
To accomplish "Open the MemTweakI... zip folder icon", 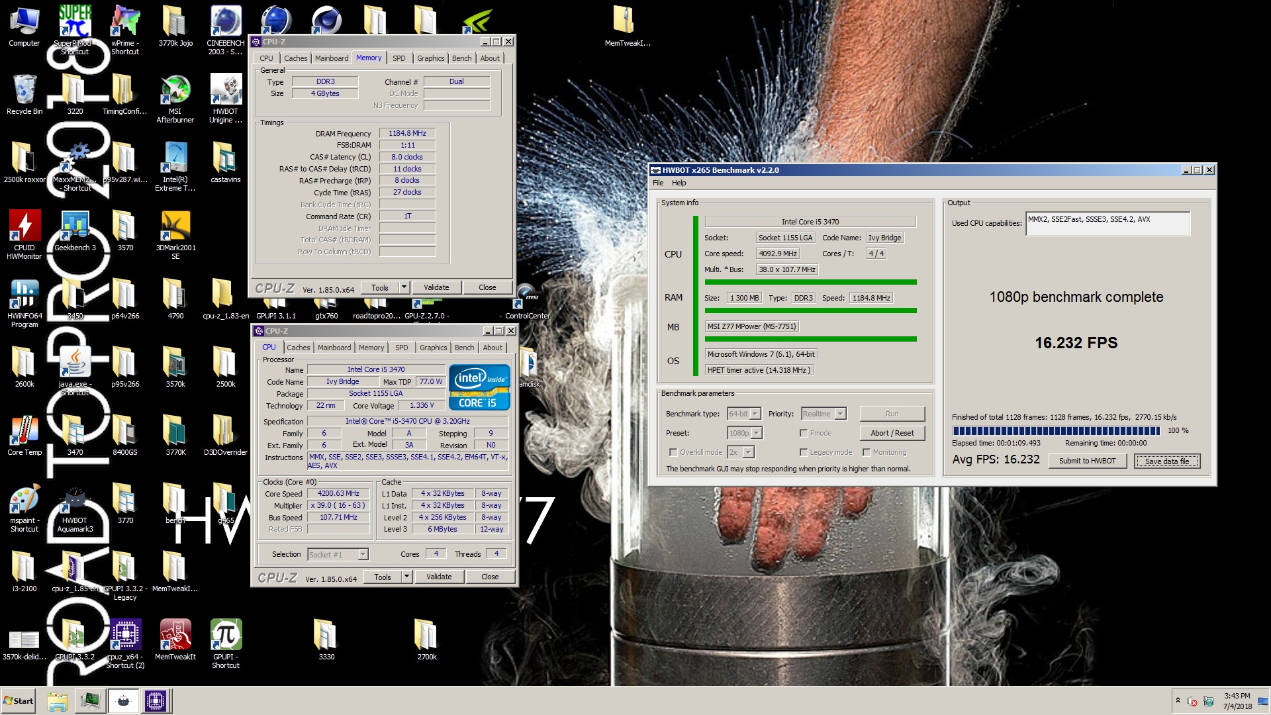I will (627, 26).
